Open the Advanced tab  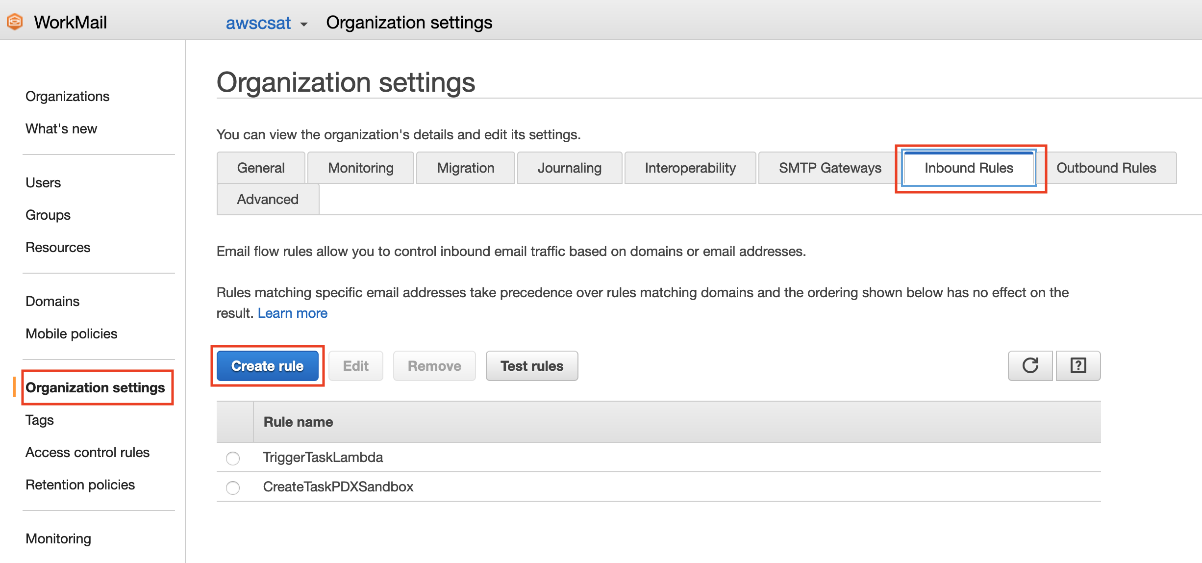point(268,199)
